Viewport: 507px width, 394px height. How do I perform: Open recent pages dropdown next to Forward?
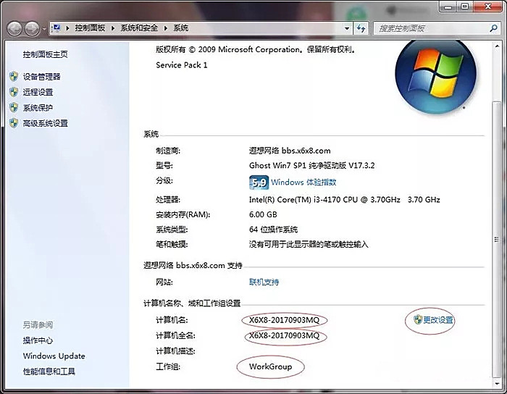[44, 29]
